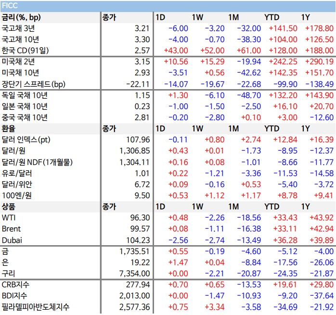Click copper closing price 7,354.00
The image size is (336, 315).
[x=135, y=274]
